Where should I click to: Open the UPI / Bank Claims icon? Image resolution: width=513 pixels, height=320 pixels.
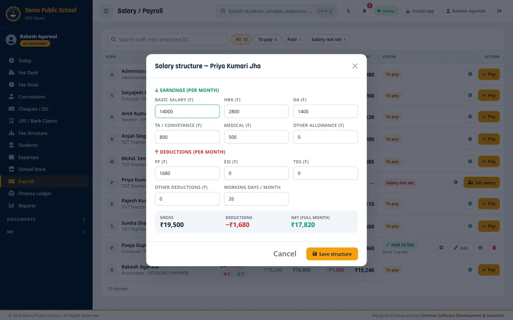[11, 121]
